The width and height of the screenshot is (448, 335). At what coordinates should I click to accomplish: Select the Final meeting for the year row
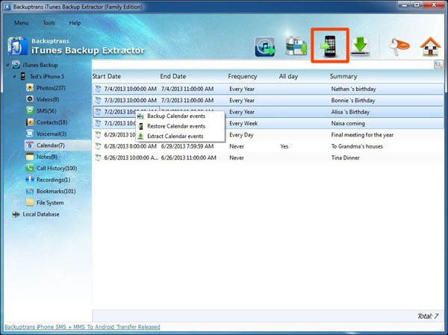pos(268,135)
